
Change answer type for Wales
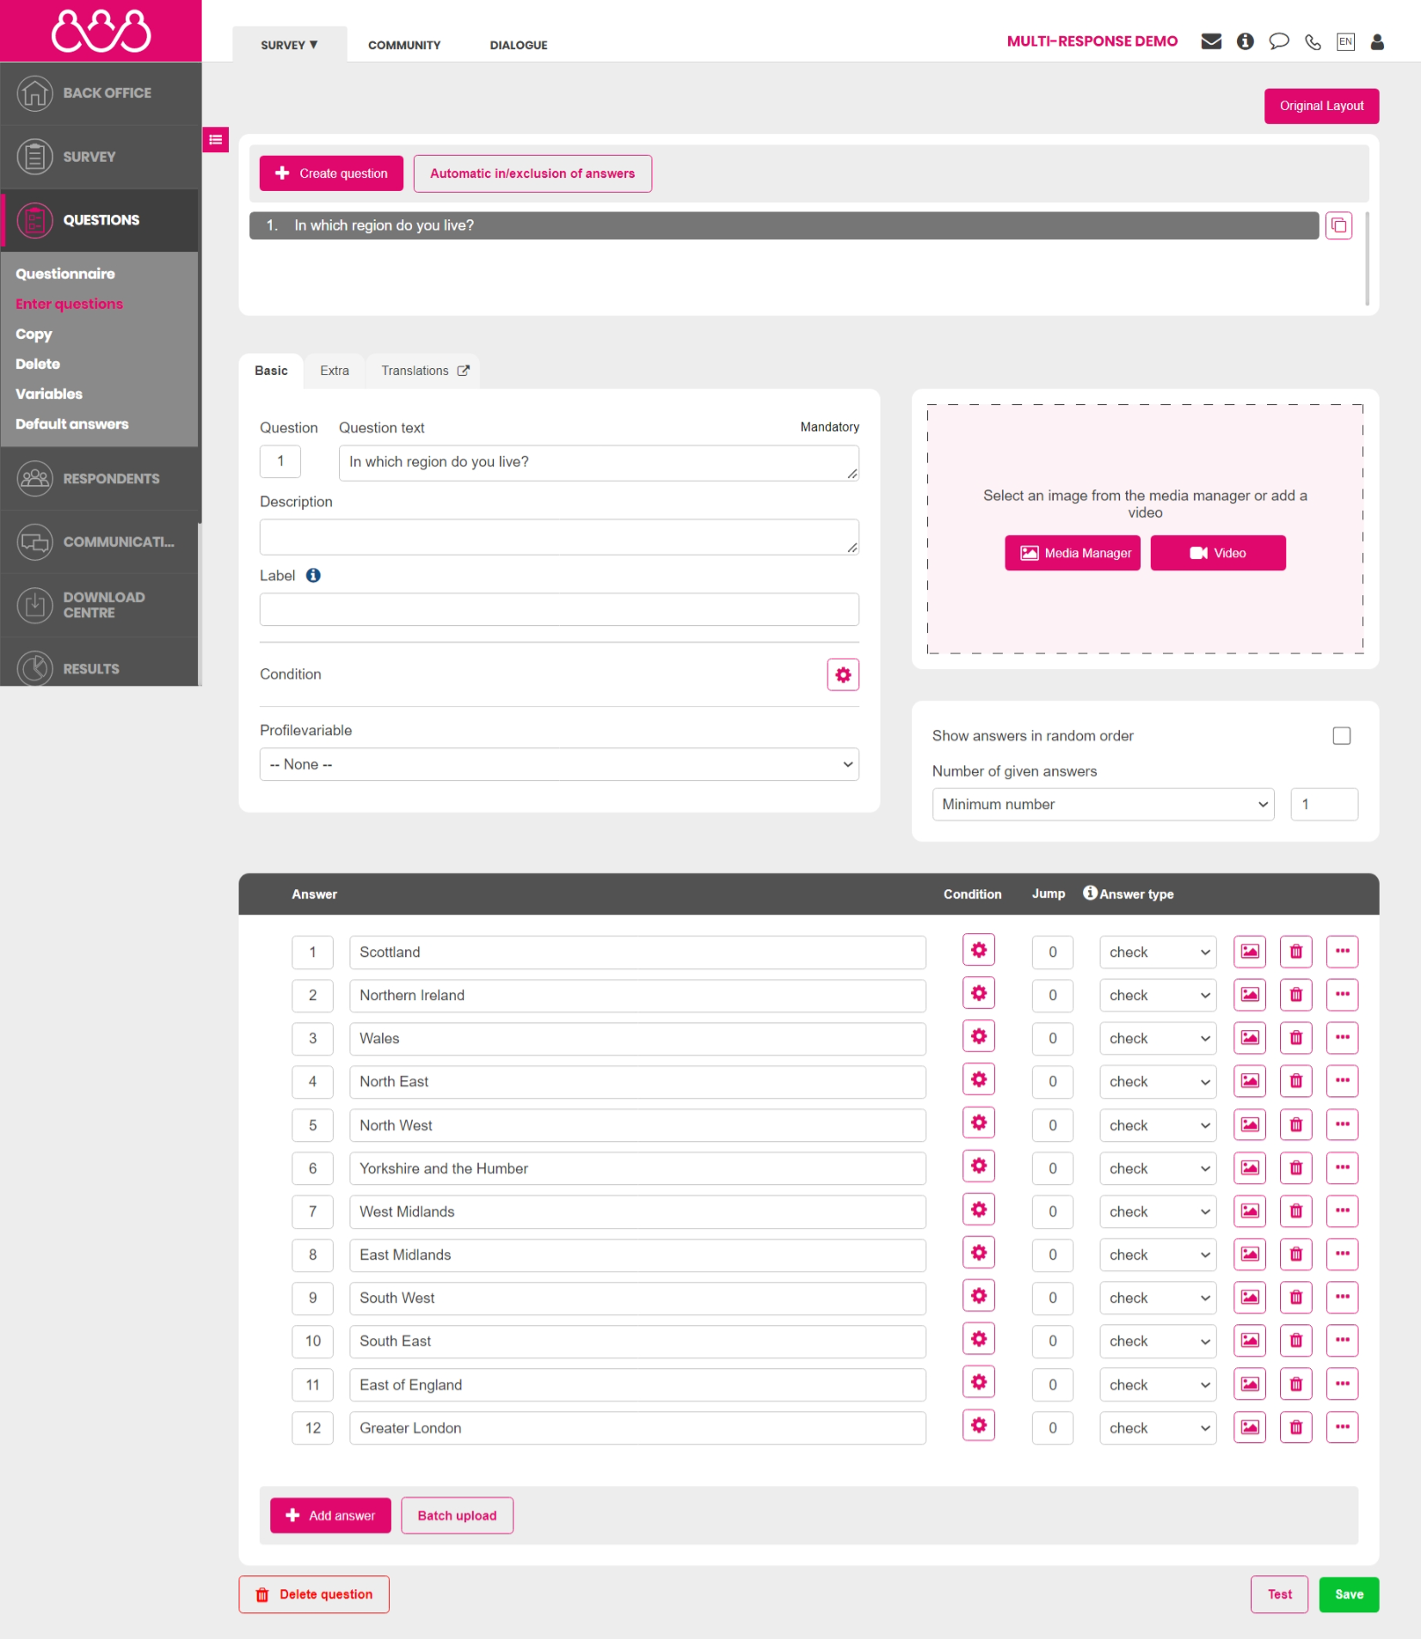pyautogui.click(x=1158, y=1039)
